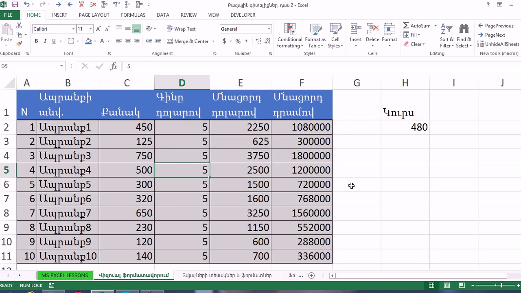Expand the borders dropdown arrow

77,42
